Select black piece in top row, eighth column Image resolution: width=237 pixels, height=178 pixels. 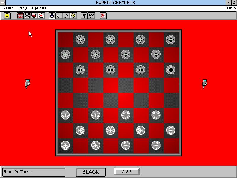pos(171,39)
